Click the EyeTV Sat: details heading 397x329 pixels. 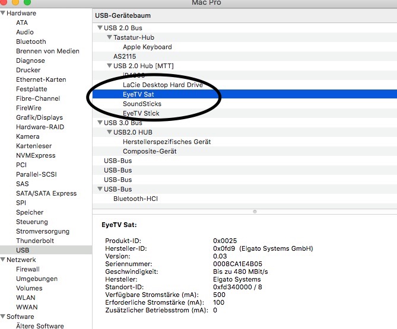pos(119,225)
